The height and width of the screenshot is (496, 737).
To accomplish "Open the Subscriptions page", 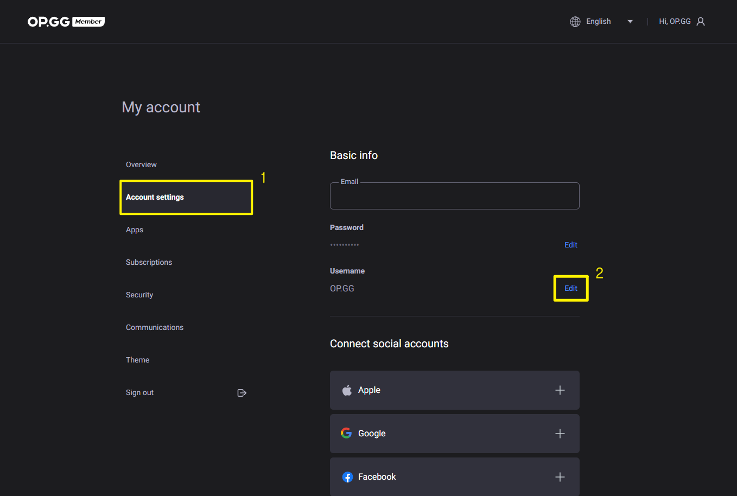I will (149, 262).
